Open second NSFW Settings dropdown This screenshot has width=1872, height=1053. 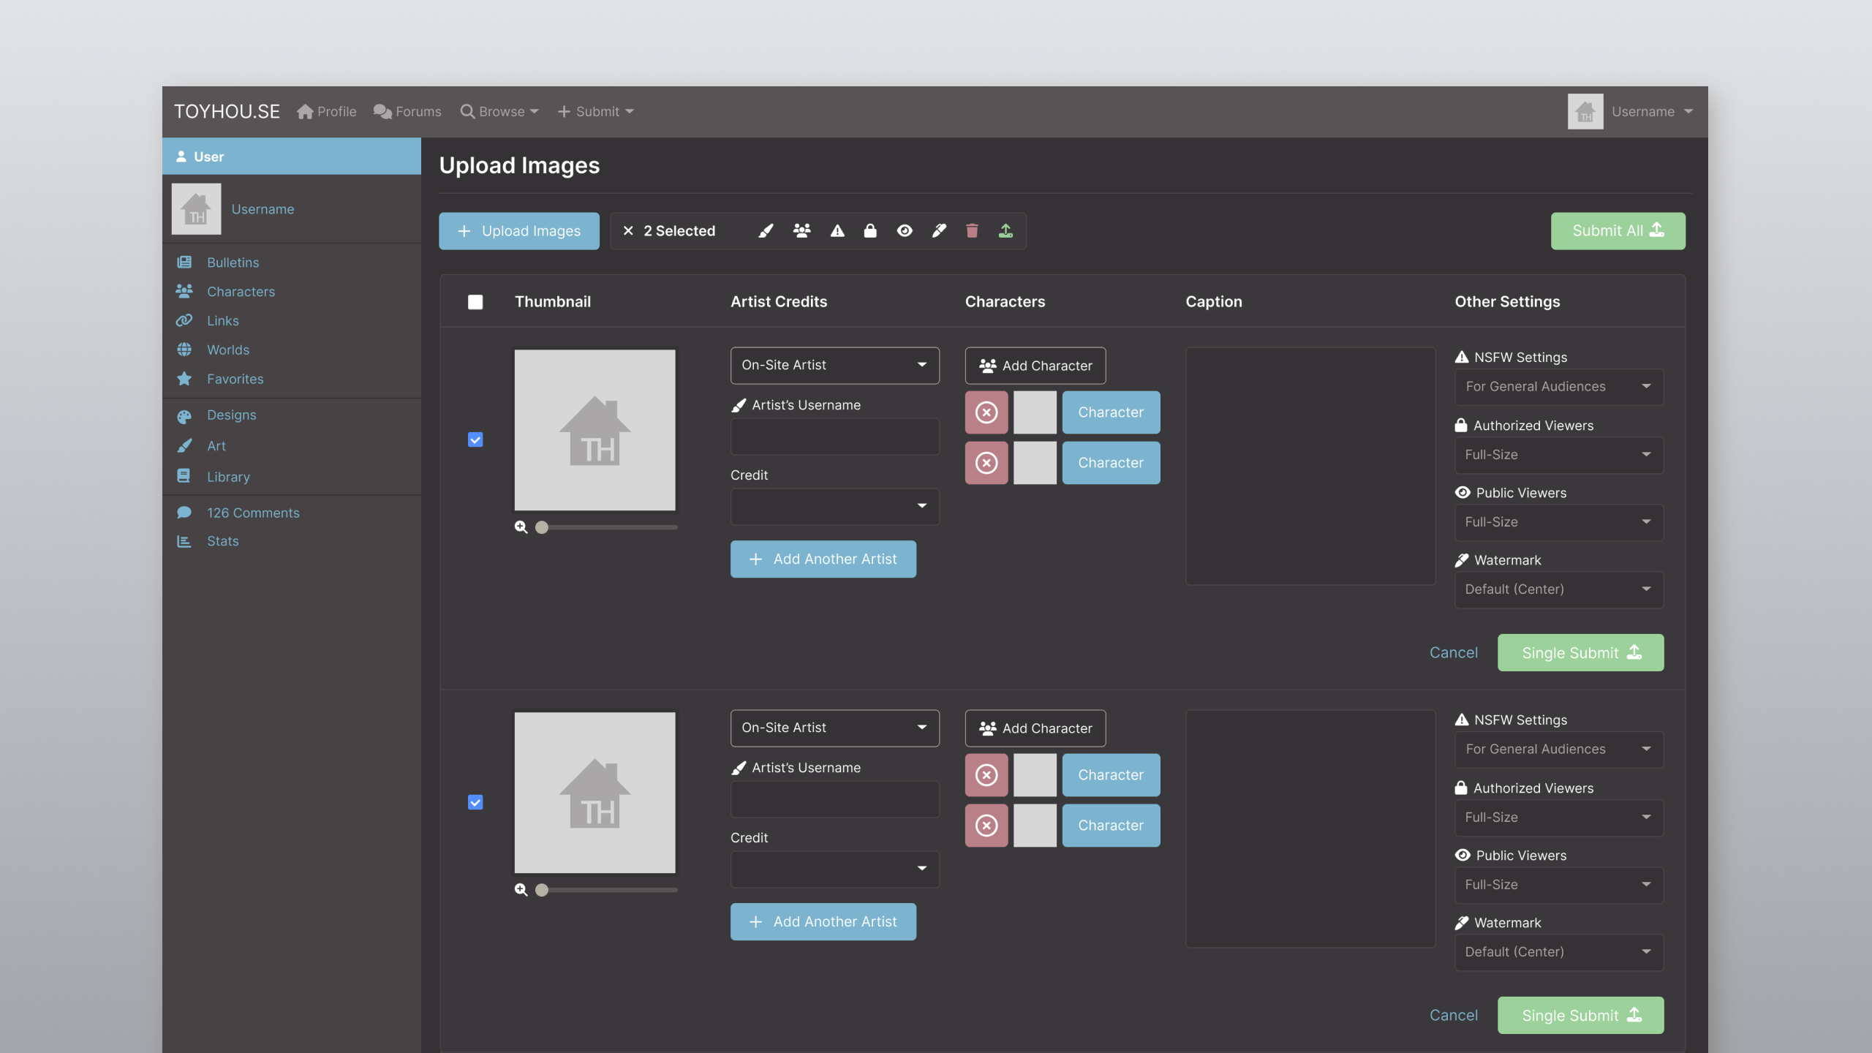click(1558, 750)
